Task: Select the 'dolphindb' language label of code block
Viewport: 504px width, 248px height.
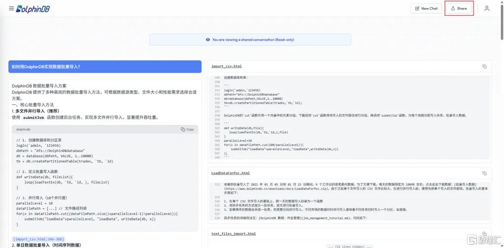Action: (24, 129)
